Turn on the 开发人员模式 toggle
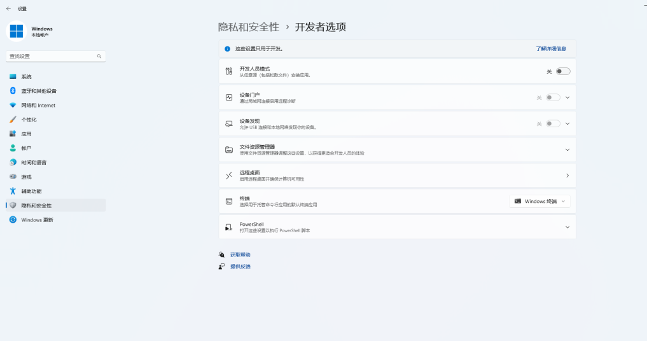Viewport: 647px width, 341px height. tap(563, 71)
